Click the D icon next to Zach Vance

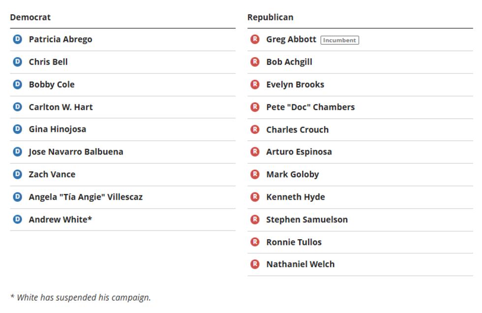click(x=17, y=174)
